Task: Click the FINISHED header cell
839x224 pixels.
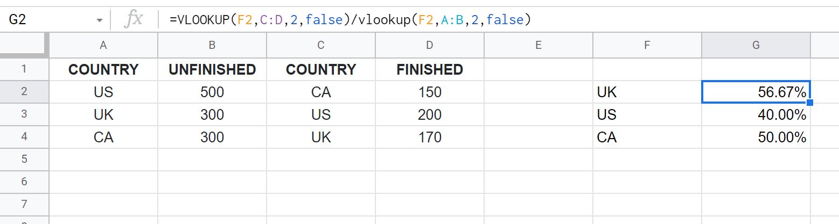Action: 429,69
